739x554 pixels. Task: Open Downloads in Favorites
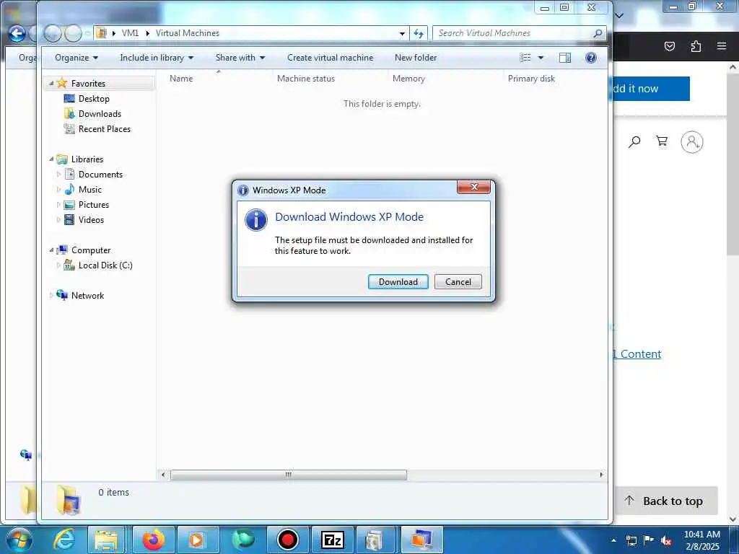click(x=100, y=113)
